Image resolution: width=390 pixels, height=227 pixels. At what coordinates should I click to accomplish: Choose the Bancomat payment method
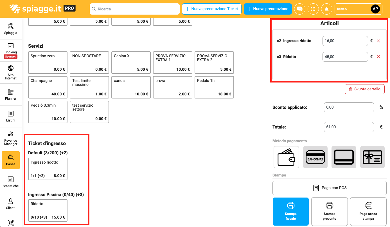coord(315,157)
